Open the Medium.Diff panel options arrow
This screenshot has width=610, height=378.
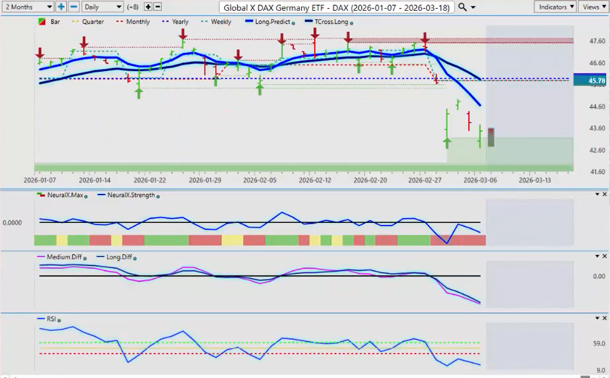tap(597, 256)
